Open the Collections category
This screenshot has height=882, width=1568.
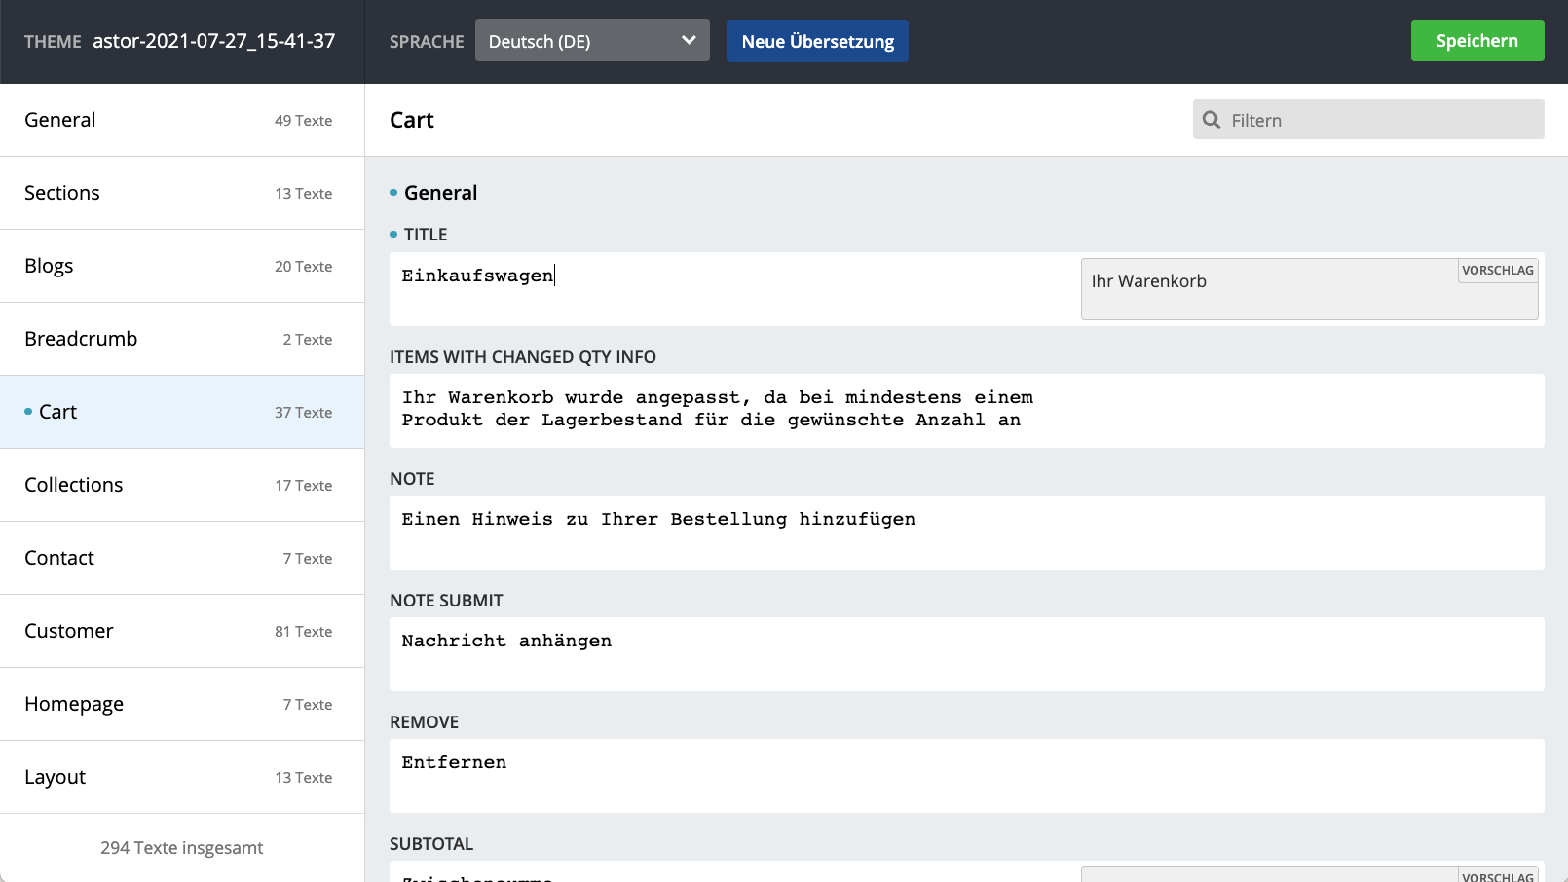(x=182, y=485)
